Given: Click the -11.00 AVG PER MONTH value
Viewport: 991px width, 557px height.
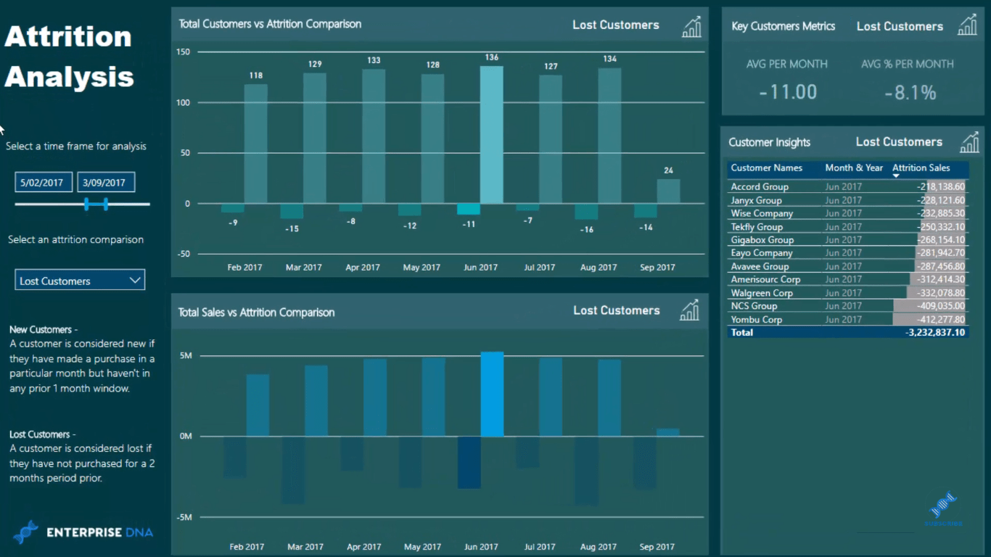Looking at the screenshot, I should pyautogui.click(x=788, y=92).
